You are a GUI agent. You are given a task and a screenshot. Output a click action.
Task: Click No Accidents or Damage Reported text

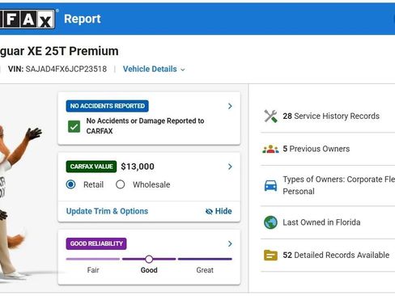[x=145, y=126]
